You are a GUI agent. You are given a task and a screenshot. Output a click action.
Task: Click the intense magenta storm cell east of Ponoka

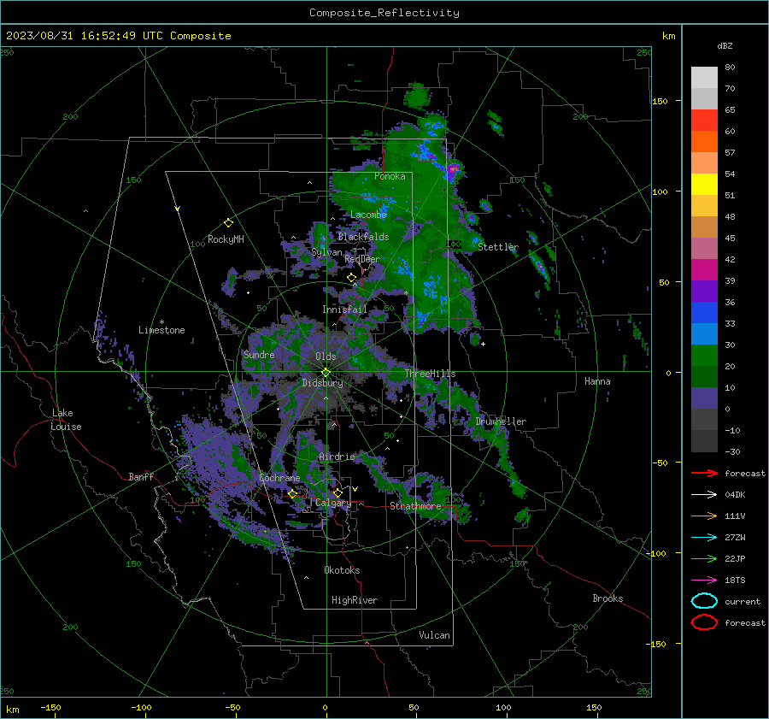(452, 170)
